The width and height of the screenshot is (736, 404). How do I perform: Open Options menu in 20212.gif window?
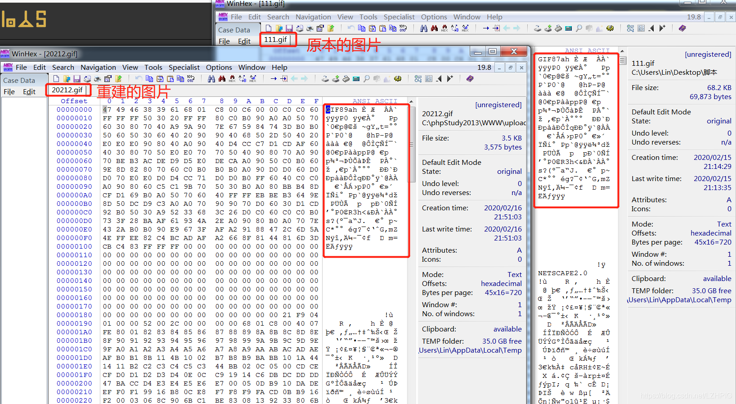[219, 68]
